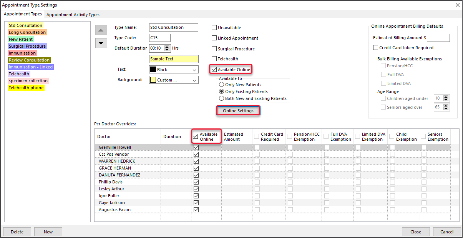Select Review Consultation appointment type
The height and width of the screenshot is (238, 463).
point(29,60)
